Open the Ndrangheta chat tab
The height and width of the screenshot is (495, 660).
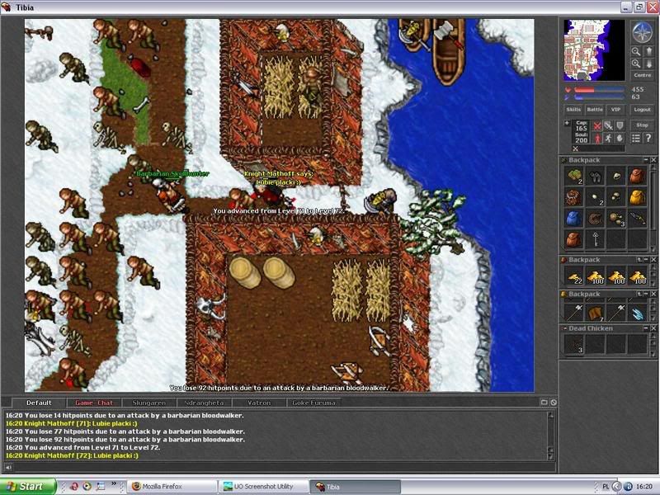pos(204,403)
